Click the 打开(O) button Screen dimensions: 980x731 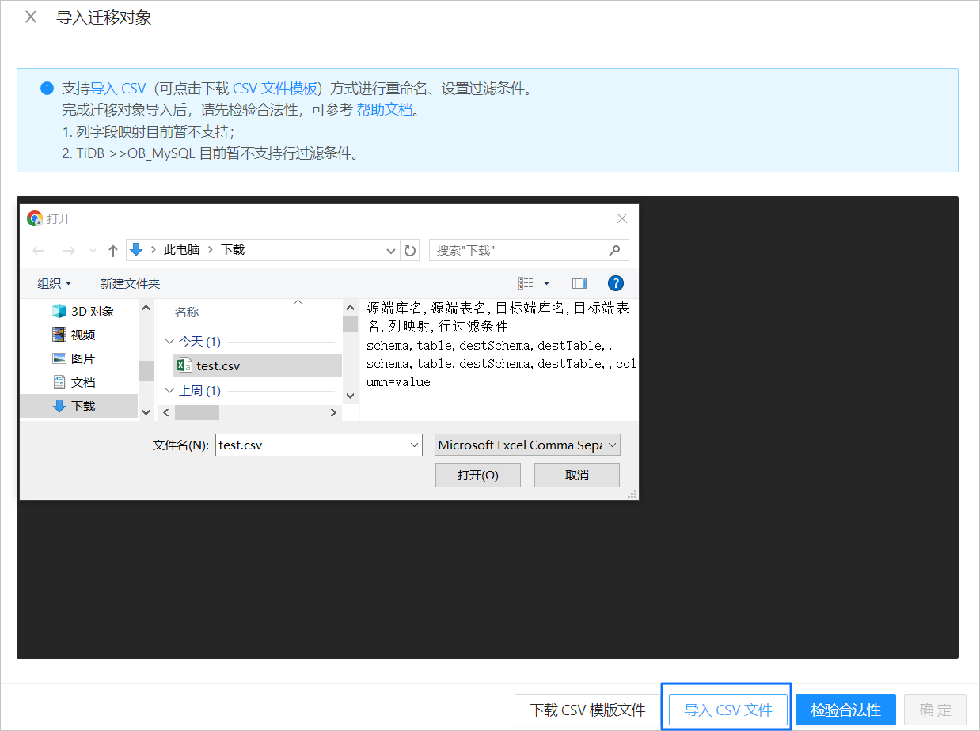(478, 475)
